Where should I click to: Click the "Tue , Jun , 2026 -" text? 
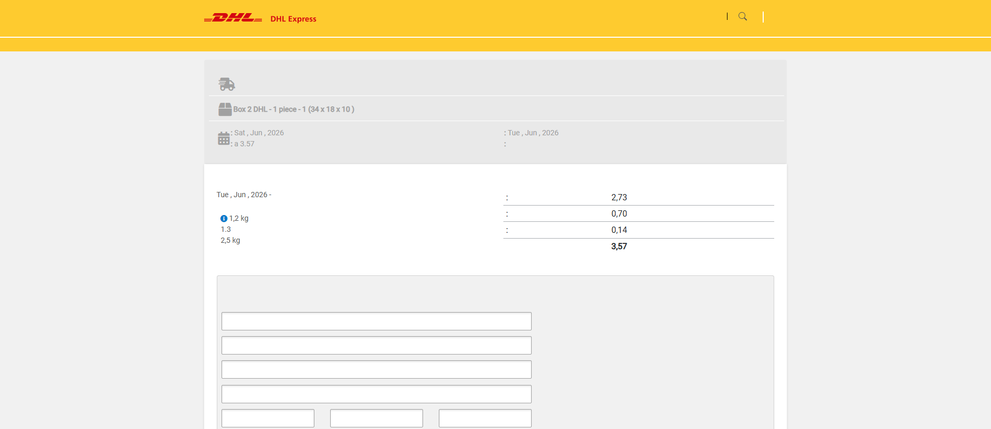pos(244,195)
